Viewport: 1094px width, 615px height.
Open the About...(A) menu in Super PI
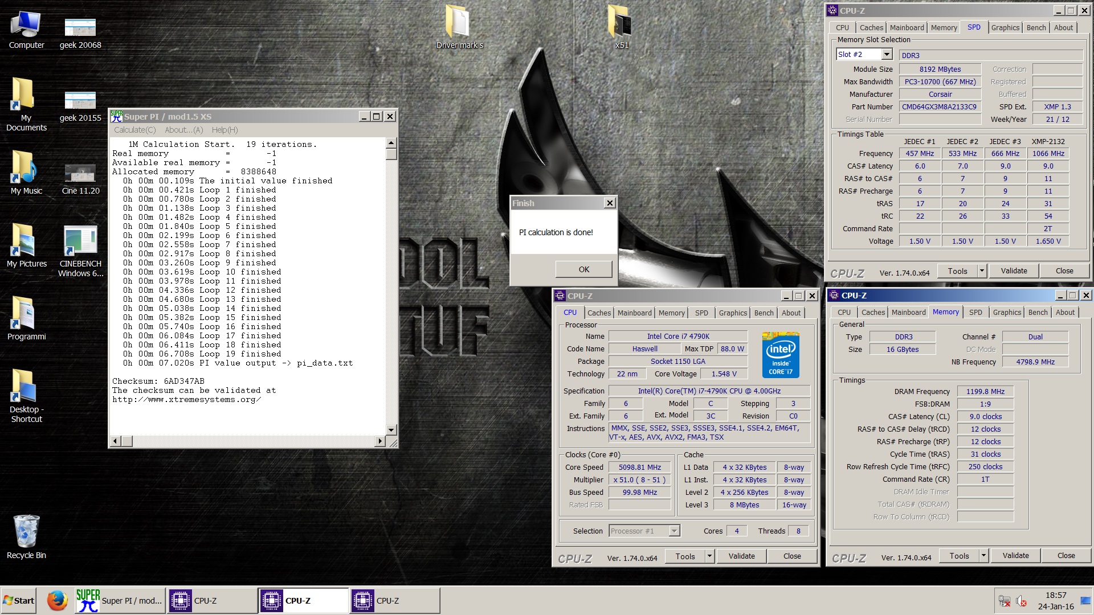click(183, 130)
